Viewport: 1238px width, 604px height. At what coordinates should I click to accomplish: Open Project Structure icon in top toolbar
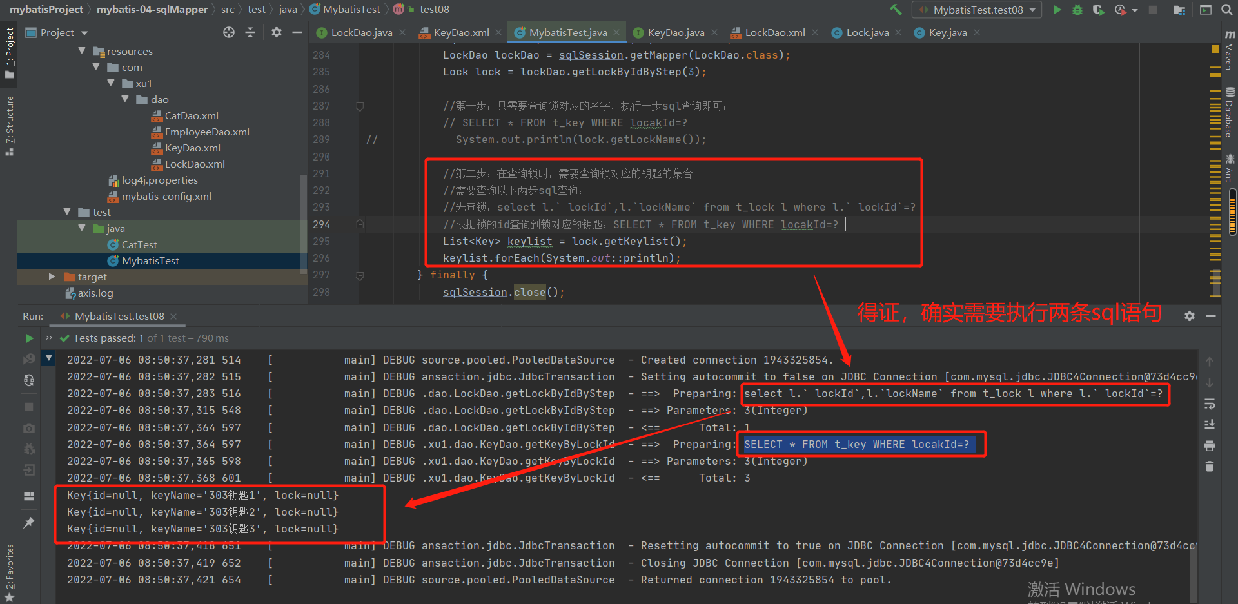click(x=1179, y=10)
